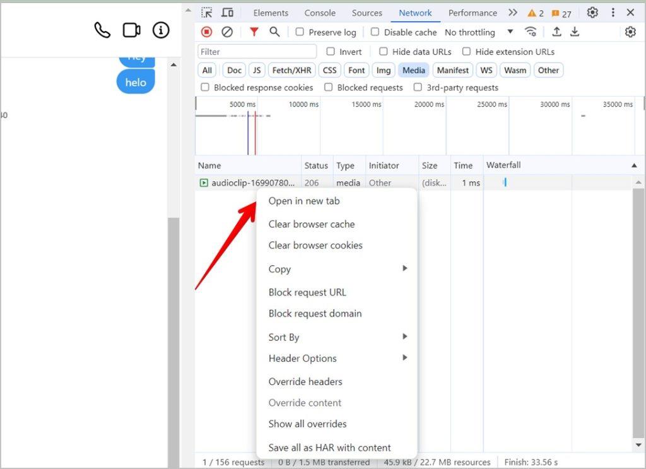This screenshot has width=646, height=469.
Task: Show more DevTools tabs chevron
Action: [x=512, y=13]
